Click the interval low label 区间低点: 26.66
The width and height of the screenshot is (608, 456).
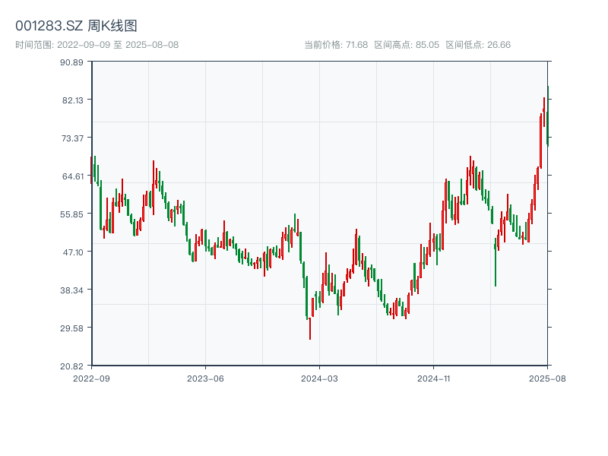pos(478,45)
